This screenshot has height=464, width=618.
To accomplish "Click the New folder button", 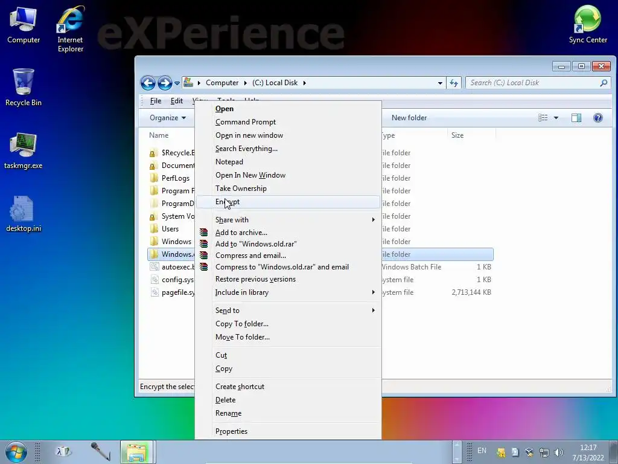I will [409, 118].
